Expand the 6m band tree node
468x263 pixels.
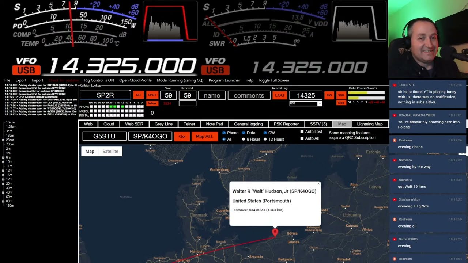point(3,157)
